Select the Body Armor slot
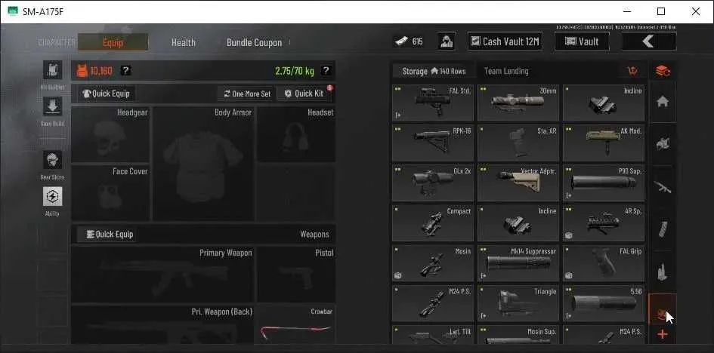Viewport: 714px width, 353px height. [x=203, y=164]
